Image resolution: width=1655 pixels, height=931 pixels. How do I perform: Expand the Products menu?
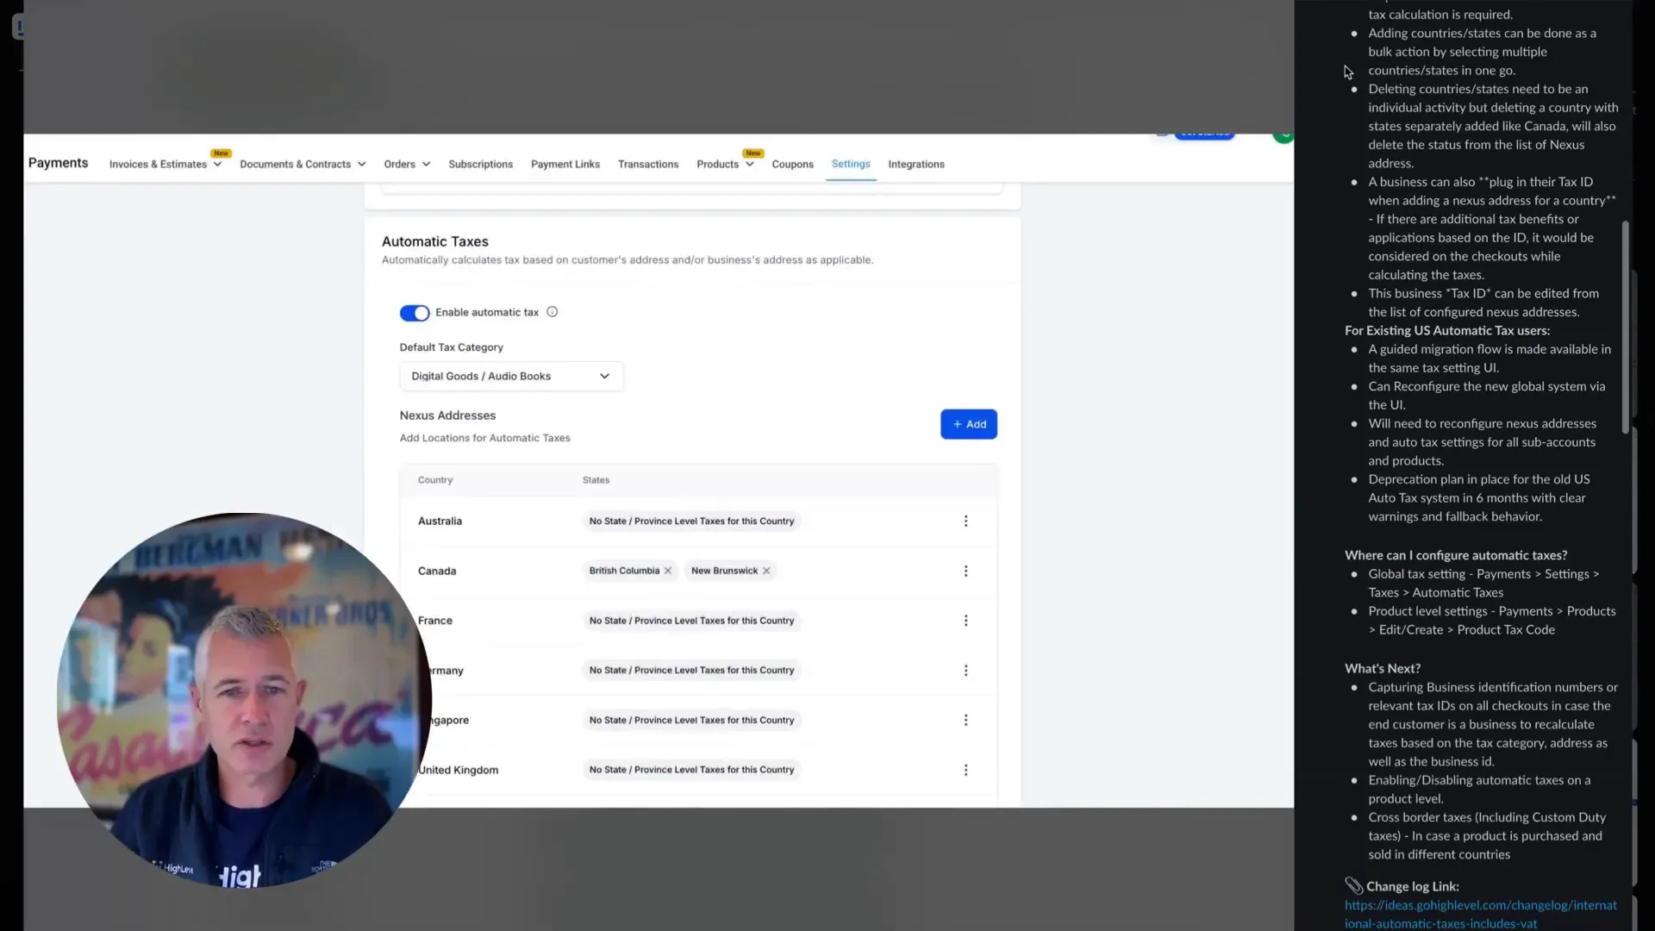(725, 164)
